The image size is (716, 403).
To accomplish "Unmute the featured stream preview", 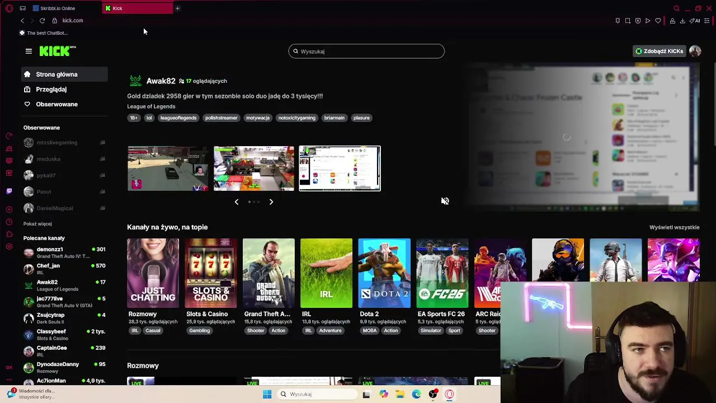I will click(x=445, y=201).
